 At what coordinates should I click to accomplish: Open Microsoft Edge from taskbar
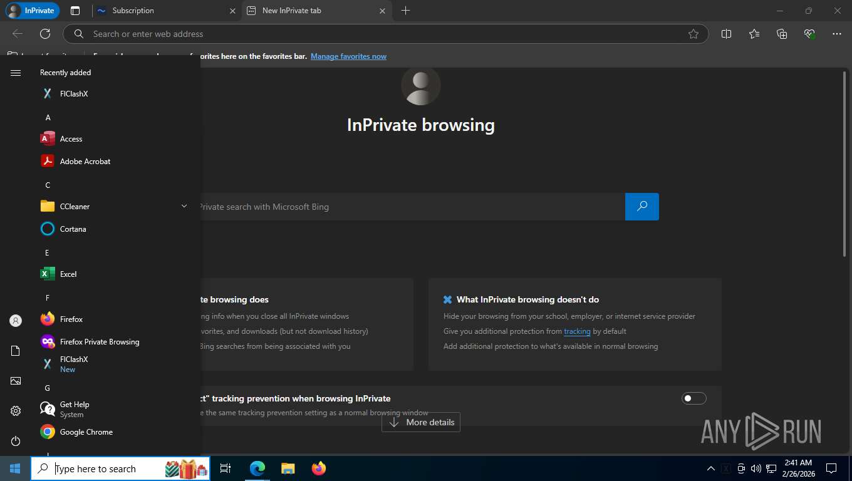point(257,468)
